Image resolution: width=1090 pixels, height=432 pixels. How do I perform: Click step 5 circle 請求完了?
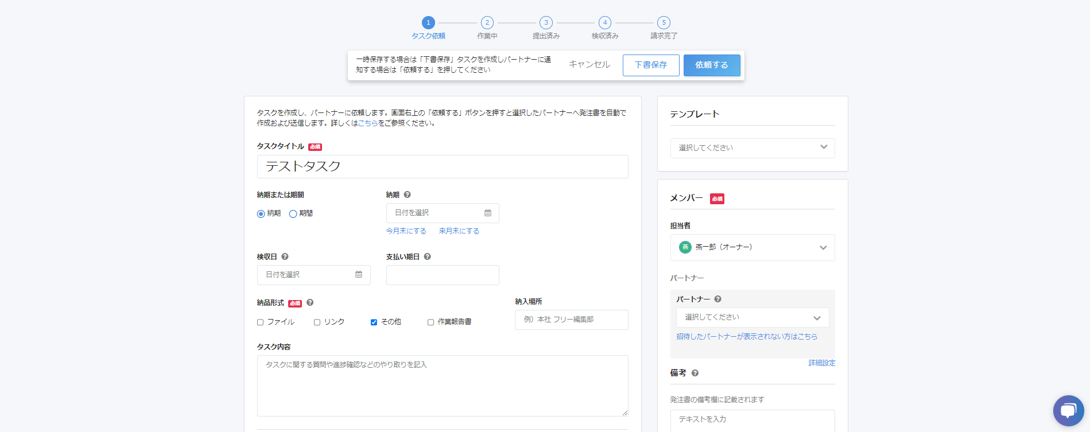coord(664,22)
